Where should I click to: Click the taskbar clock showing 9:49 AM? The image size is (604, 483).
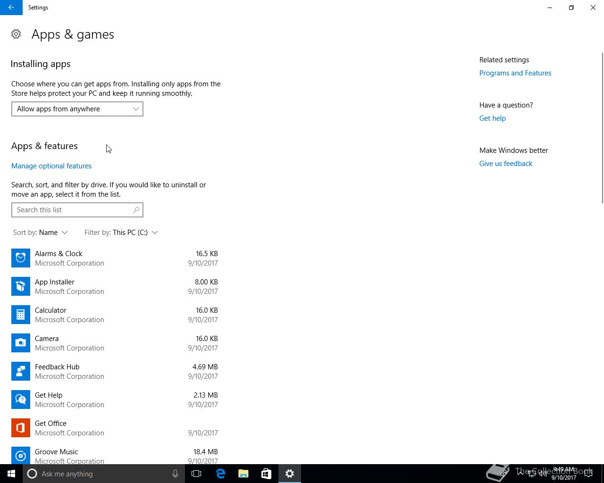564,474
